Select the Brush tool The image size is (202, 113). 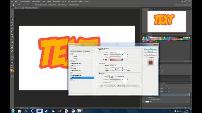tap(12, 31)
